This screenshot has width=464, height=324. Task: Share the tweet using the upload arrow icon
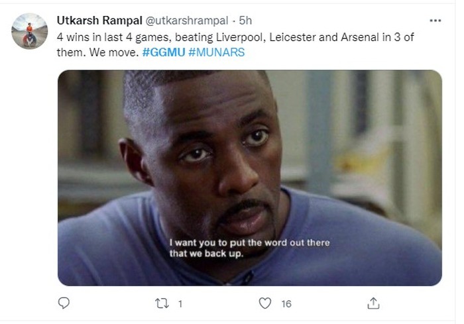pos(374,303)
